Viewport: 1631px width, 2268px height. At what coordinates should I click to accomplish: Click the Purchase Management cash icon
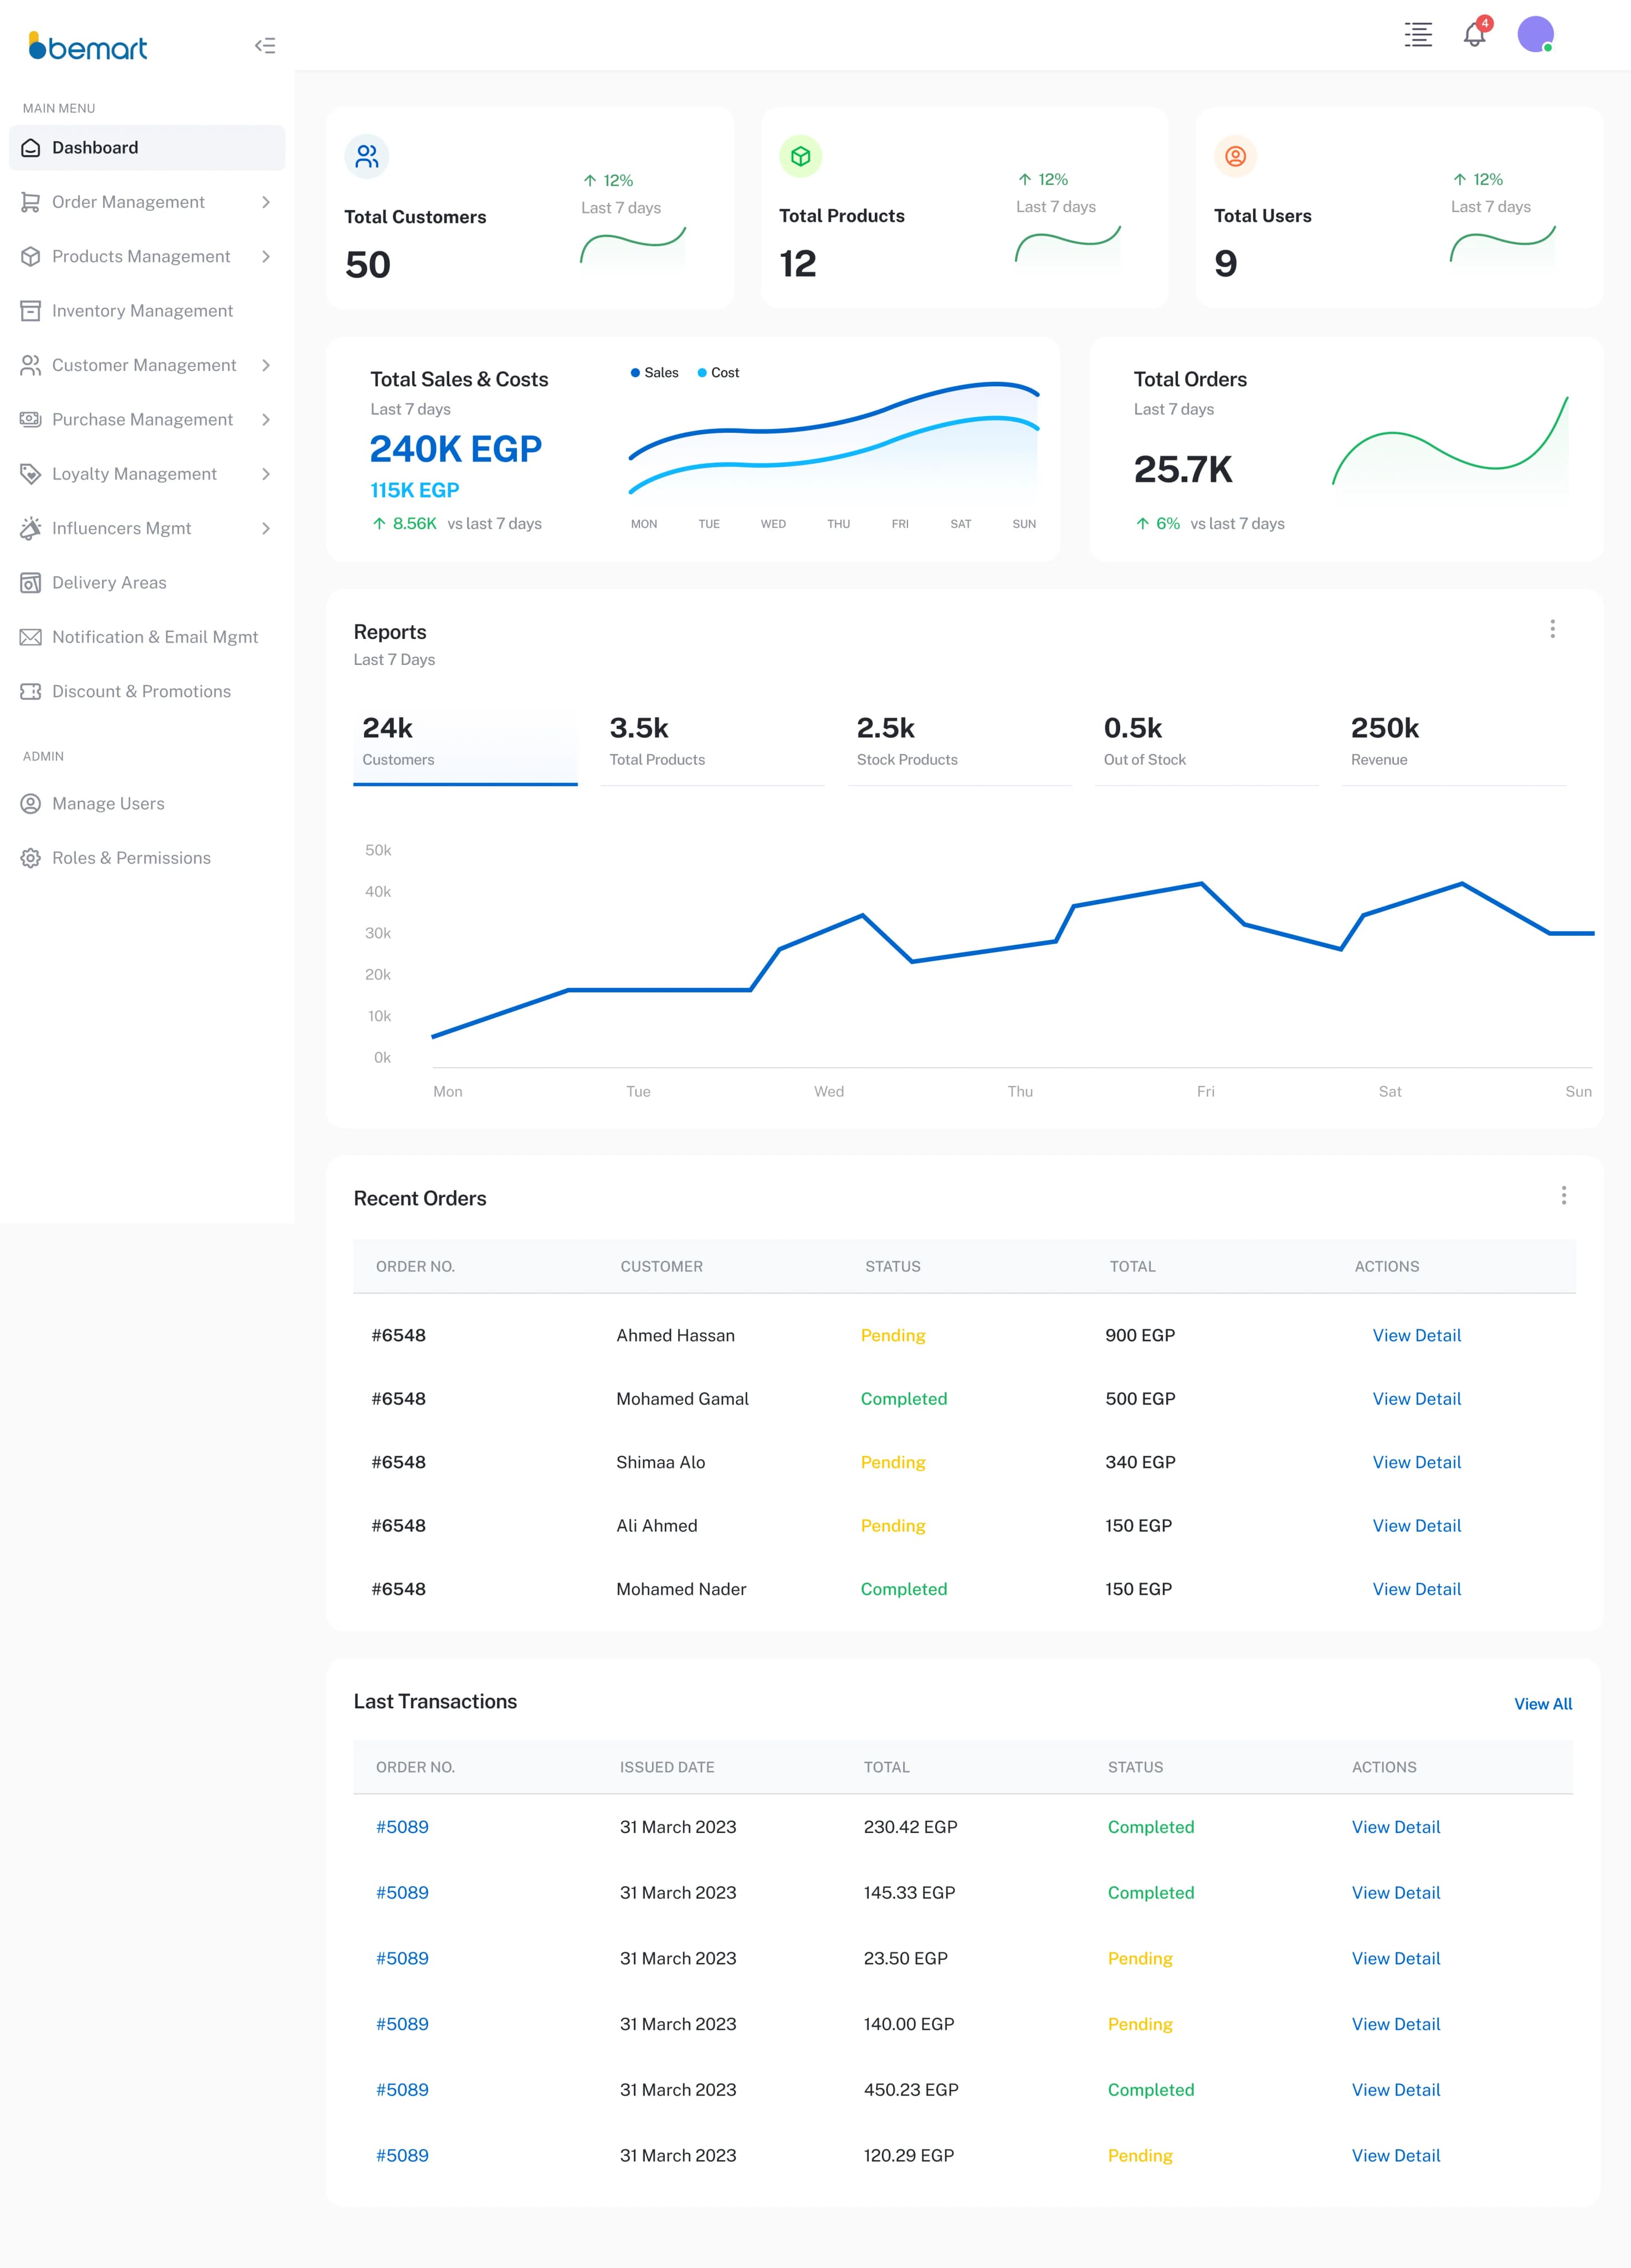(31, 419)
